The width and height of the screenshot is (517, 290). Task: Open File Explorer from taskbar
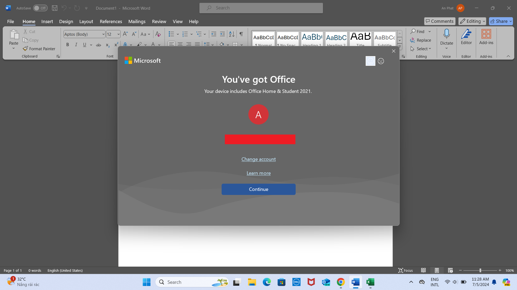click(252, 282)
